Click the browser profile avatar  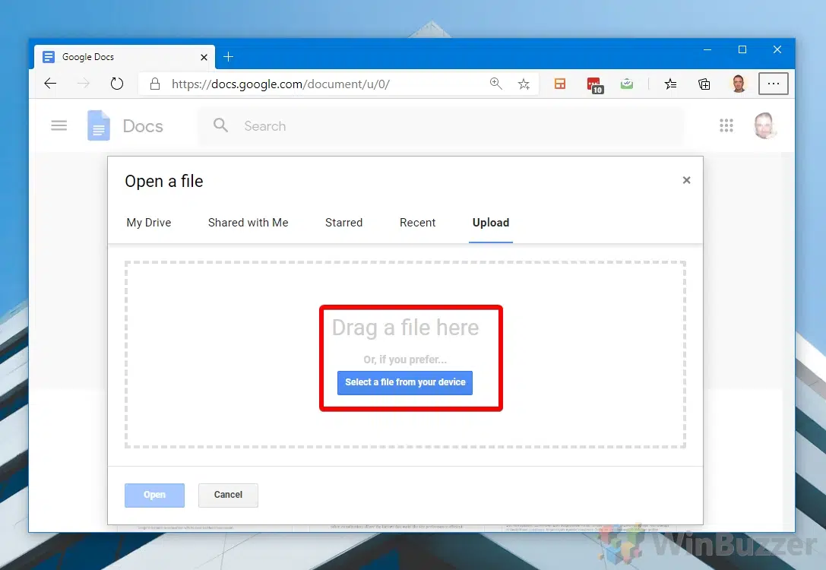[739, 84]
